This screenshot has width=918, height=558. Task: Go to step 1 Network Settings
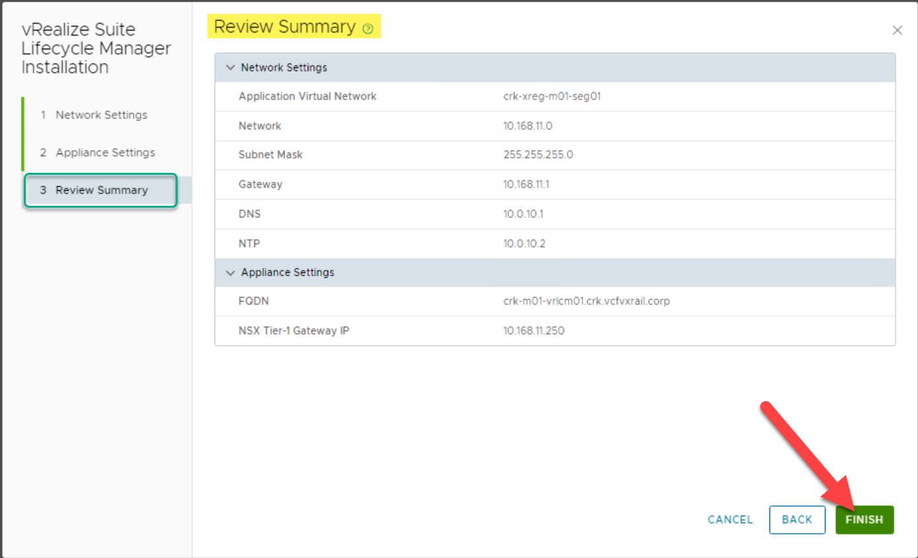pos(101,115)
